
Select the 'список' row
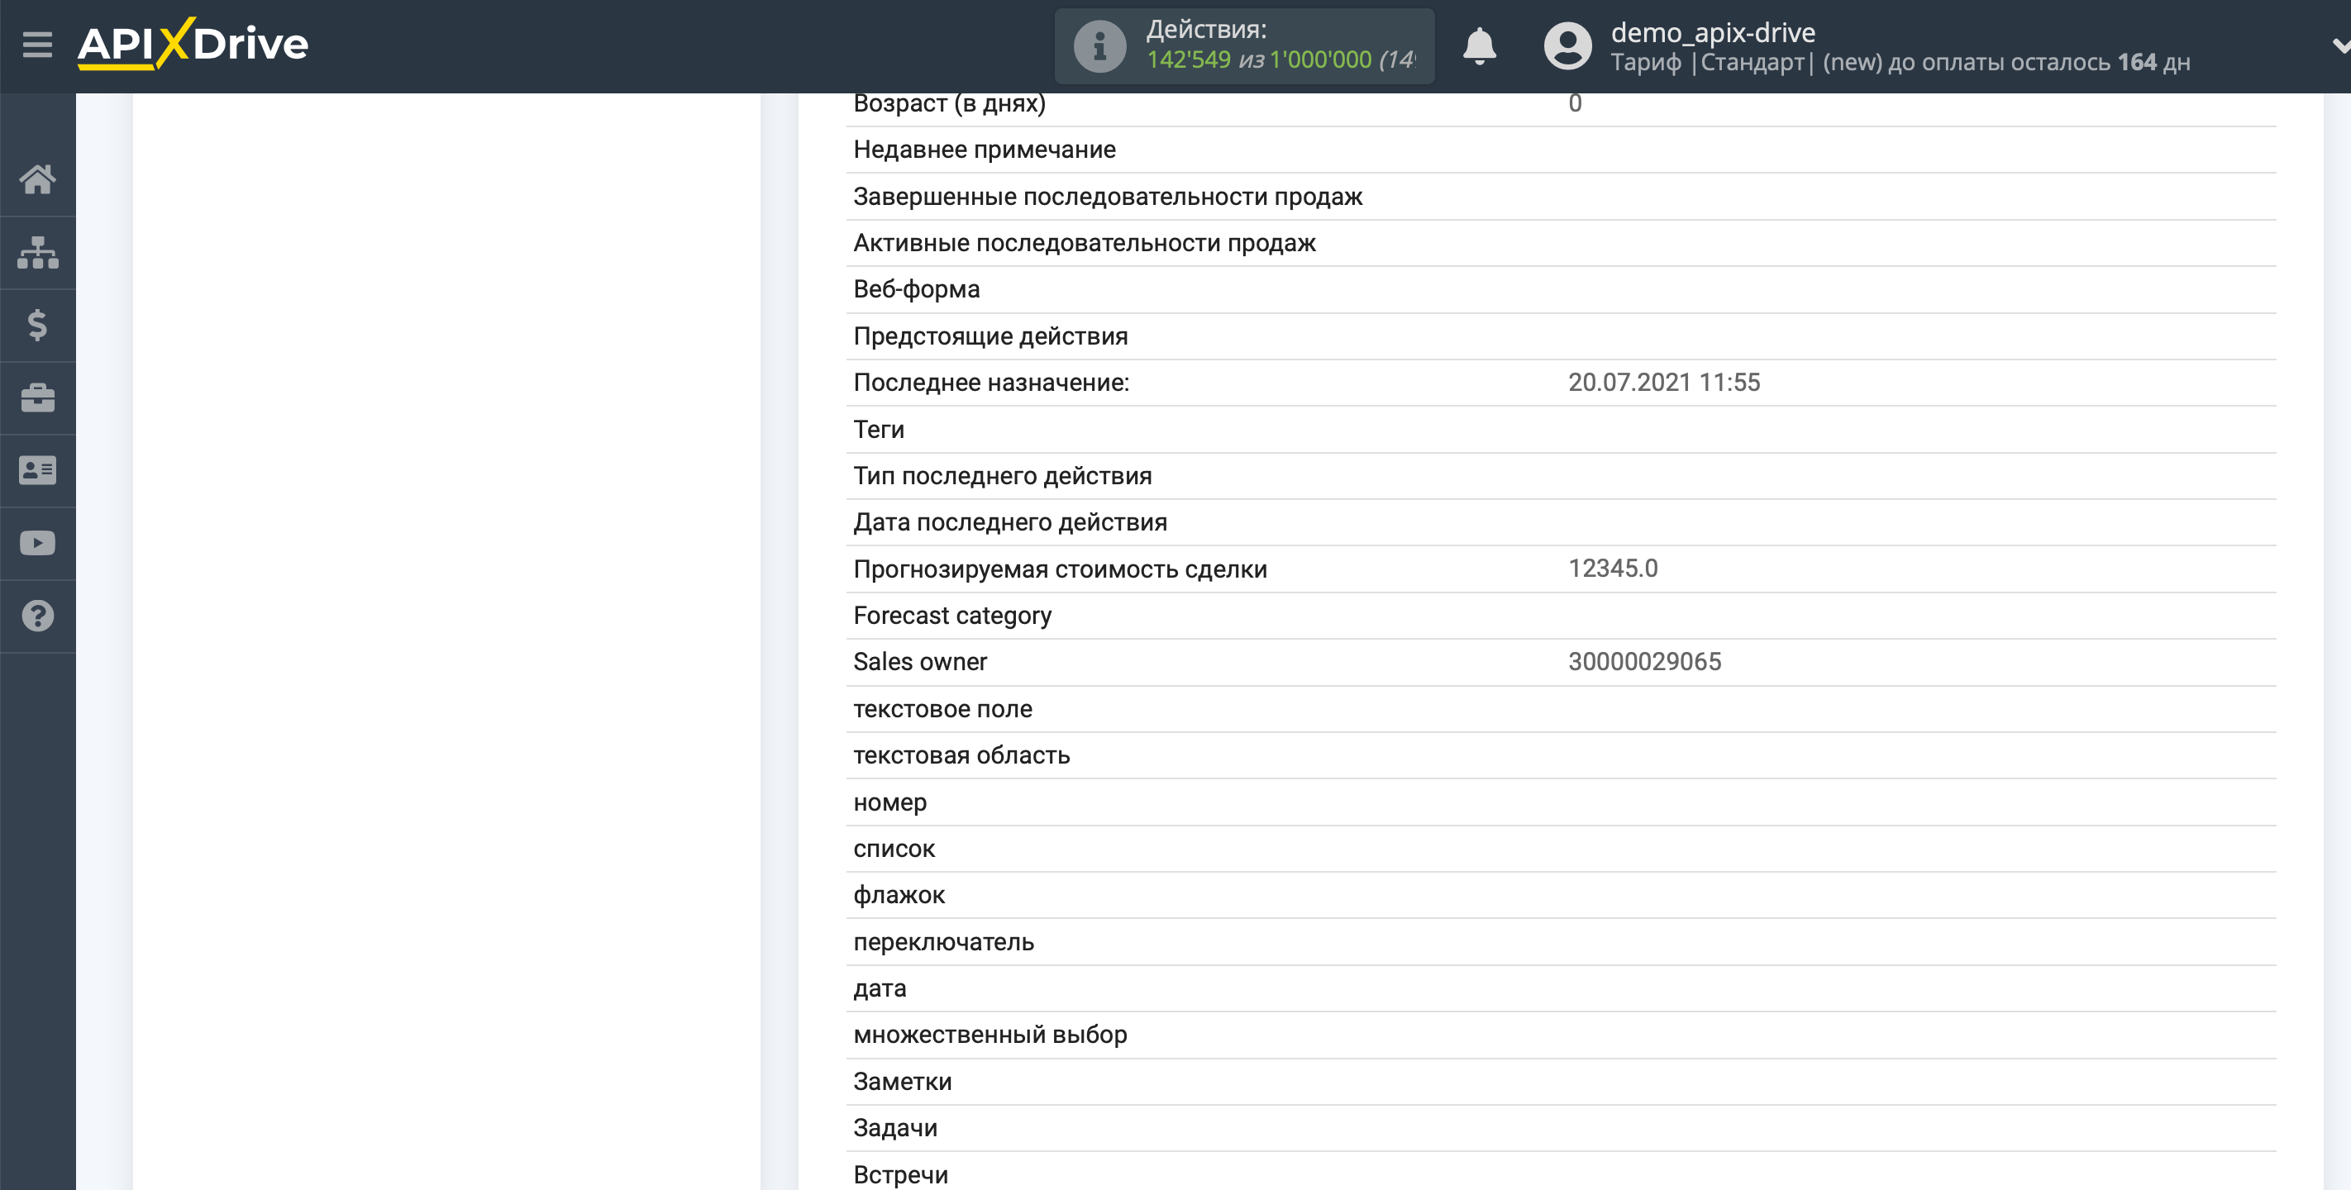click(x=1561, y=849)
